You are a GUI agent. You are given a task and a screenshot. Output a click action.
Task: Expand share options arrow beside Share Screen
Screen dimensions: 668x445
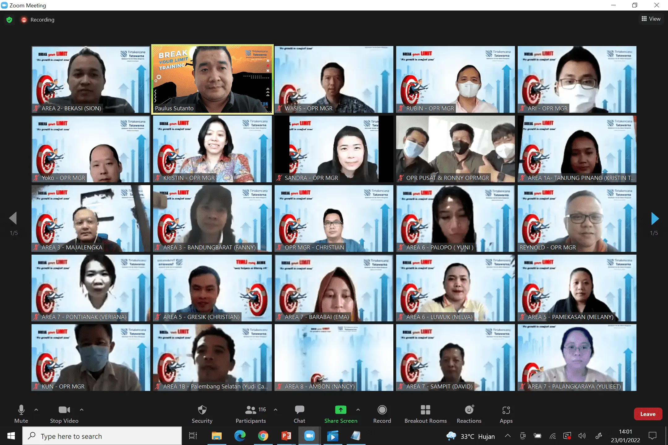click(358, 410)
